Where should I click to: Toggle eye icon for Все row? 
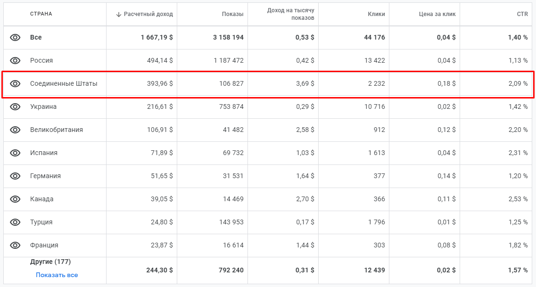[x=15, y=37]
